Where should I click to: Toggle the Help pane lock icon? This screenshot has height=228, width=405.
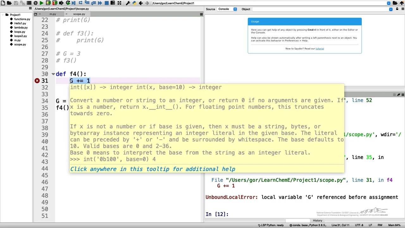coord(397,9)
